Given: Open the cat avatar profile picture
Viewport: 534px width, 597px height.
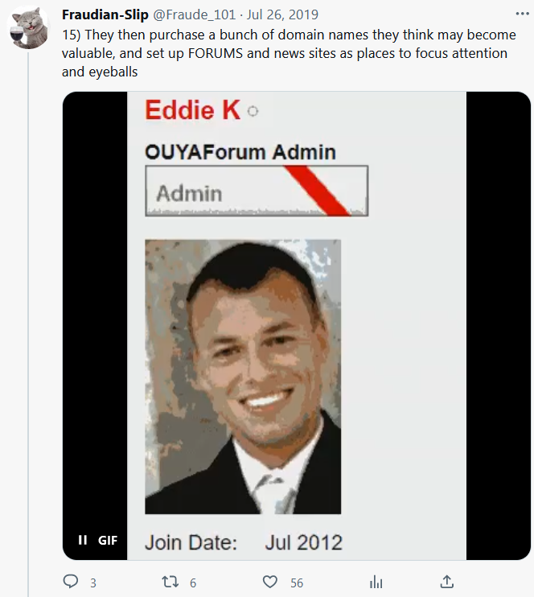Looking at the screenshot, I should 28,28.
